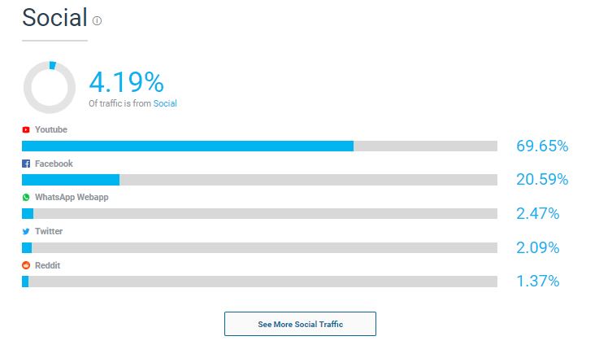Select the Youtube label
The image size is (599, 345).
51,129
